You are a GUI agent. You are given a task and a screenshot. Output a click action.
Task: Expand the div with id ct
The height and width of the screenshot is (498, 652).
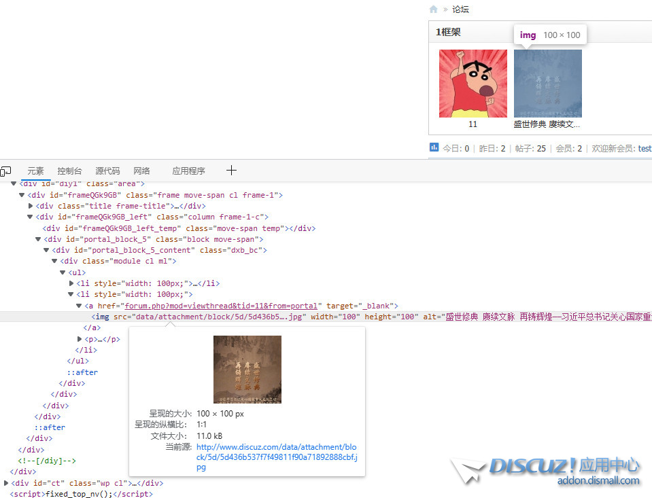(x=6, y=483)
